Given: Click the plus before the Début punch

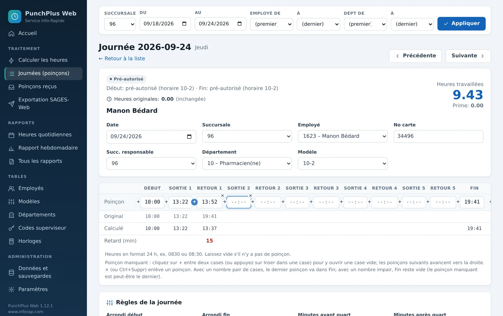Looking at the screenshot, I should coord(138,202).
